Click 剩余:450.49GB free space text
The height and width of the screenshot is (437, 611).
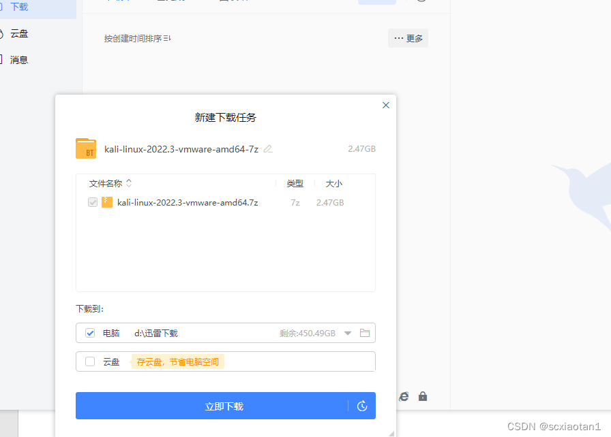tap(308, 333)
